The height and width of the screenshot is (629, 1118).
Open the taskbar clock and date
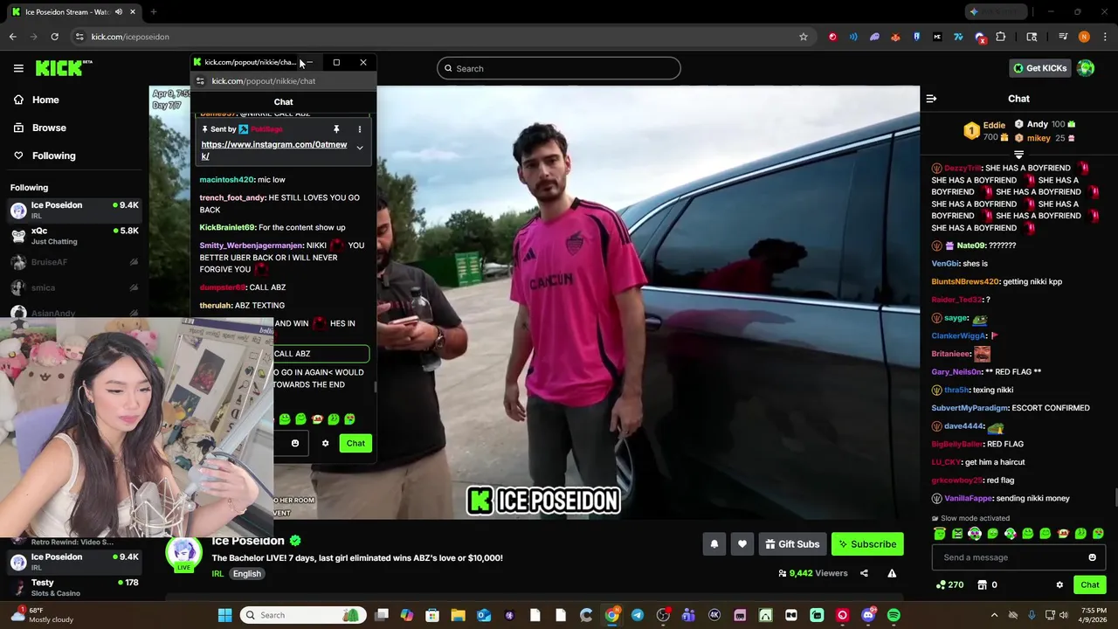click(x=1094, y=615)
